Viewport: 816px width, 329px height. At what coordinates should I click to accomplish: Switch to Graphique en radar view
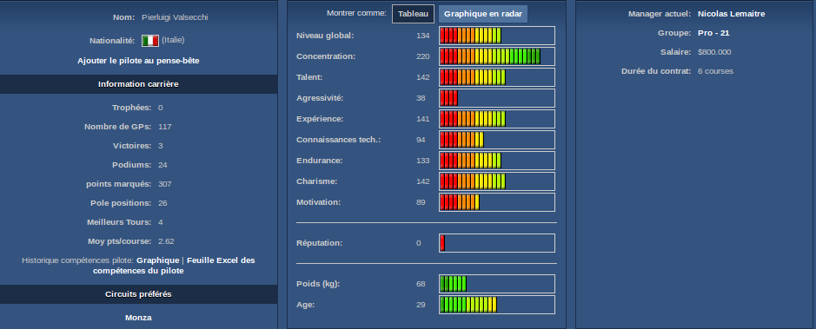[483, 14]
